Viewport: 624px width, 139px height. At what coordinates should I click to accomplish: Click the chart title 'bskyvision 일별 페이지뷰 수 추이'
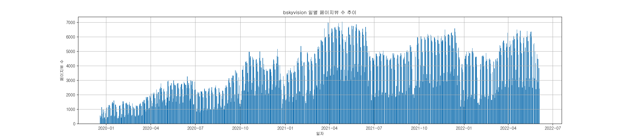click(x=320, y=12)
